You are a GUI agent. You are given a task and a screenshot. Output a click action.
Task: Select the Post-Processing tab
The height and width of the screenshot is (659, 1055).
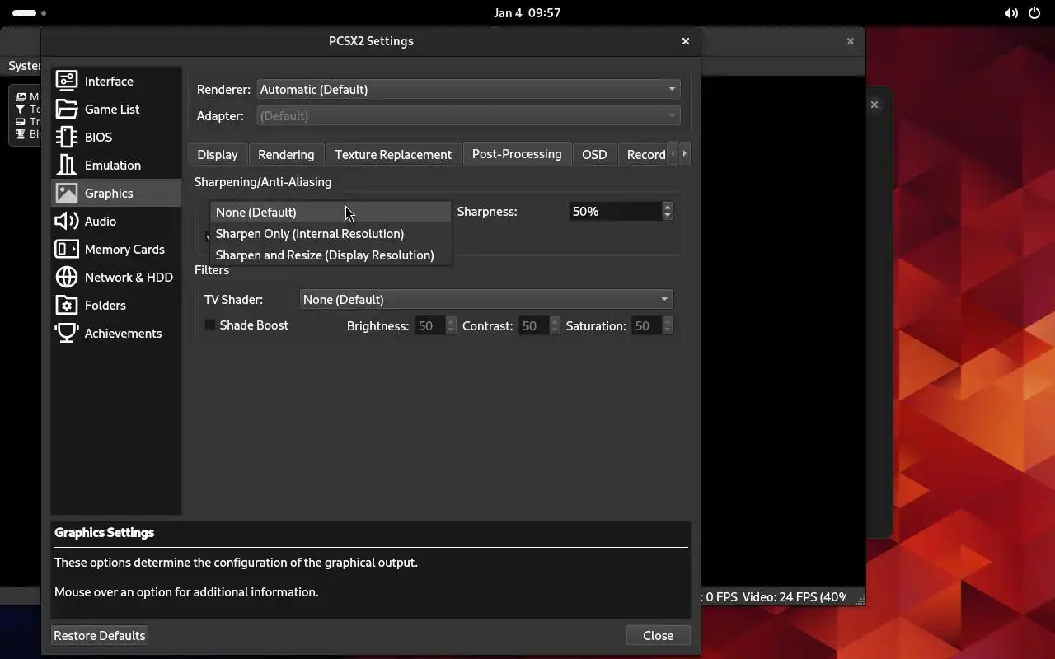[517, 153]
